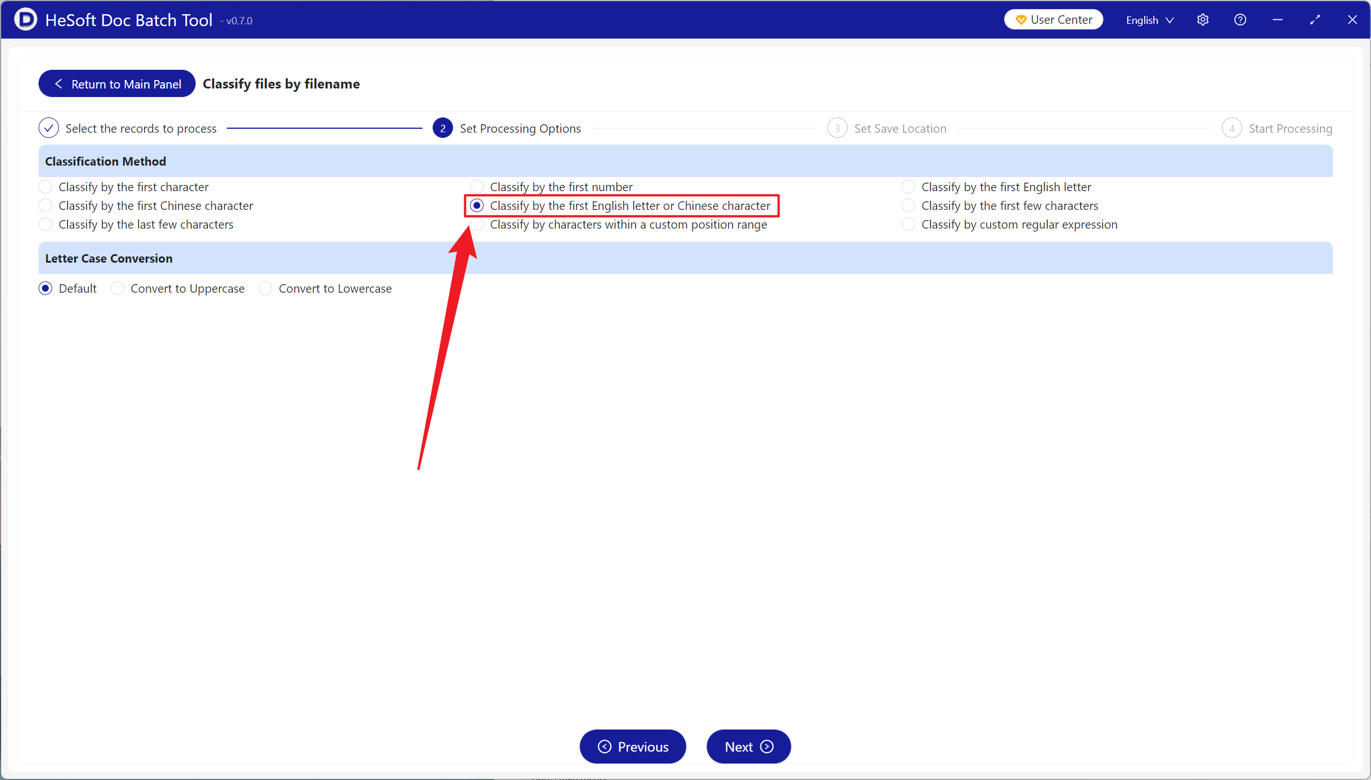The height and width of the screenshot is (780, 1371).
Task: Select characters within a custom position range
Action: coord(619,224)
